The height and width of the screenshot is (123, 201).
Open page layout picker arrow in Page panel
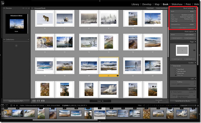(x=194, y=50)
